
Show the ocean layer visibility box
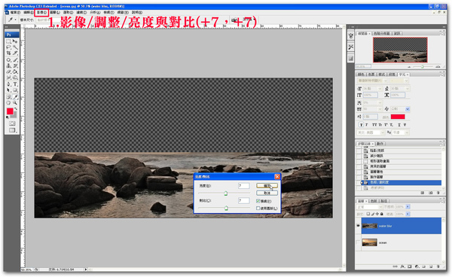coord(359,242)
